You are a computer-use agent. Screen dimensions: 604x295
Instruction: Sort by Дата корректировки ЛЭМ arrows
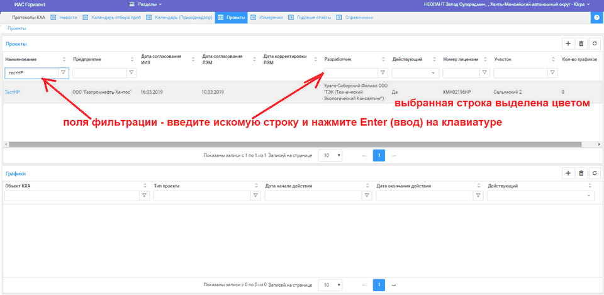[315, 59]
